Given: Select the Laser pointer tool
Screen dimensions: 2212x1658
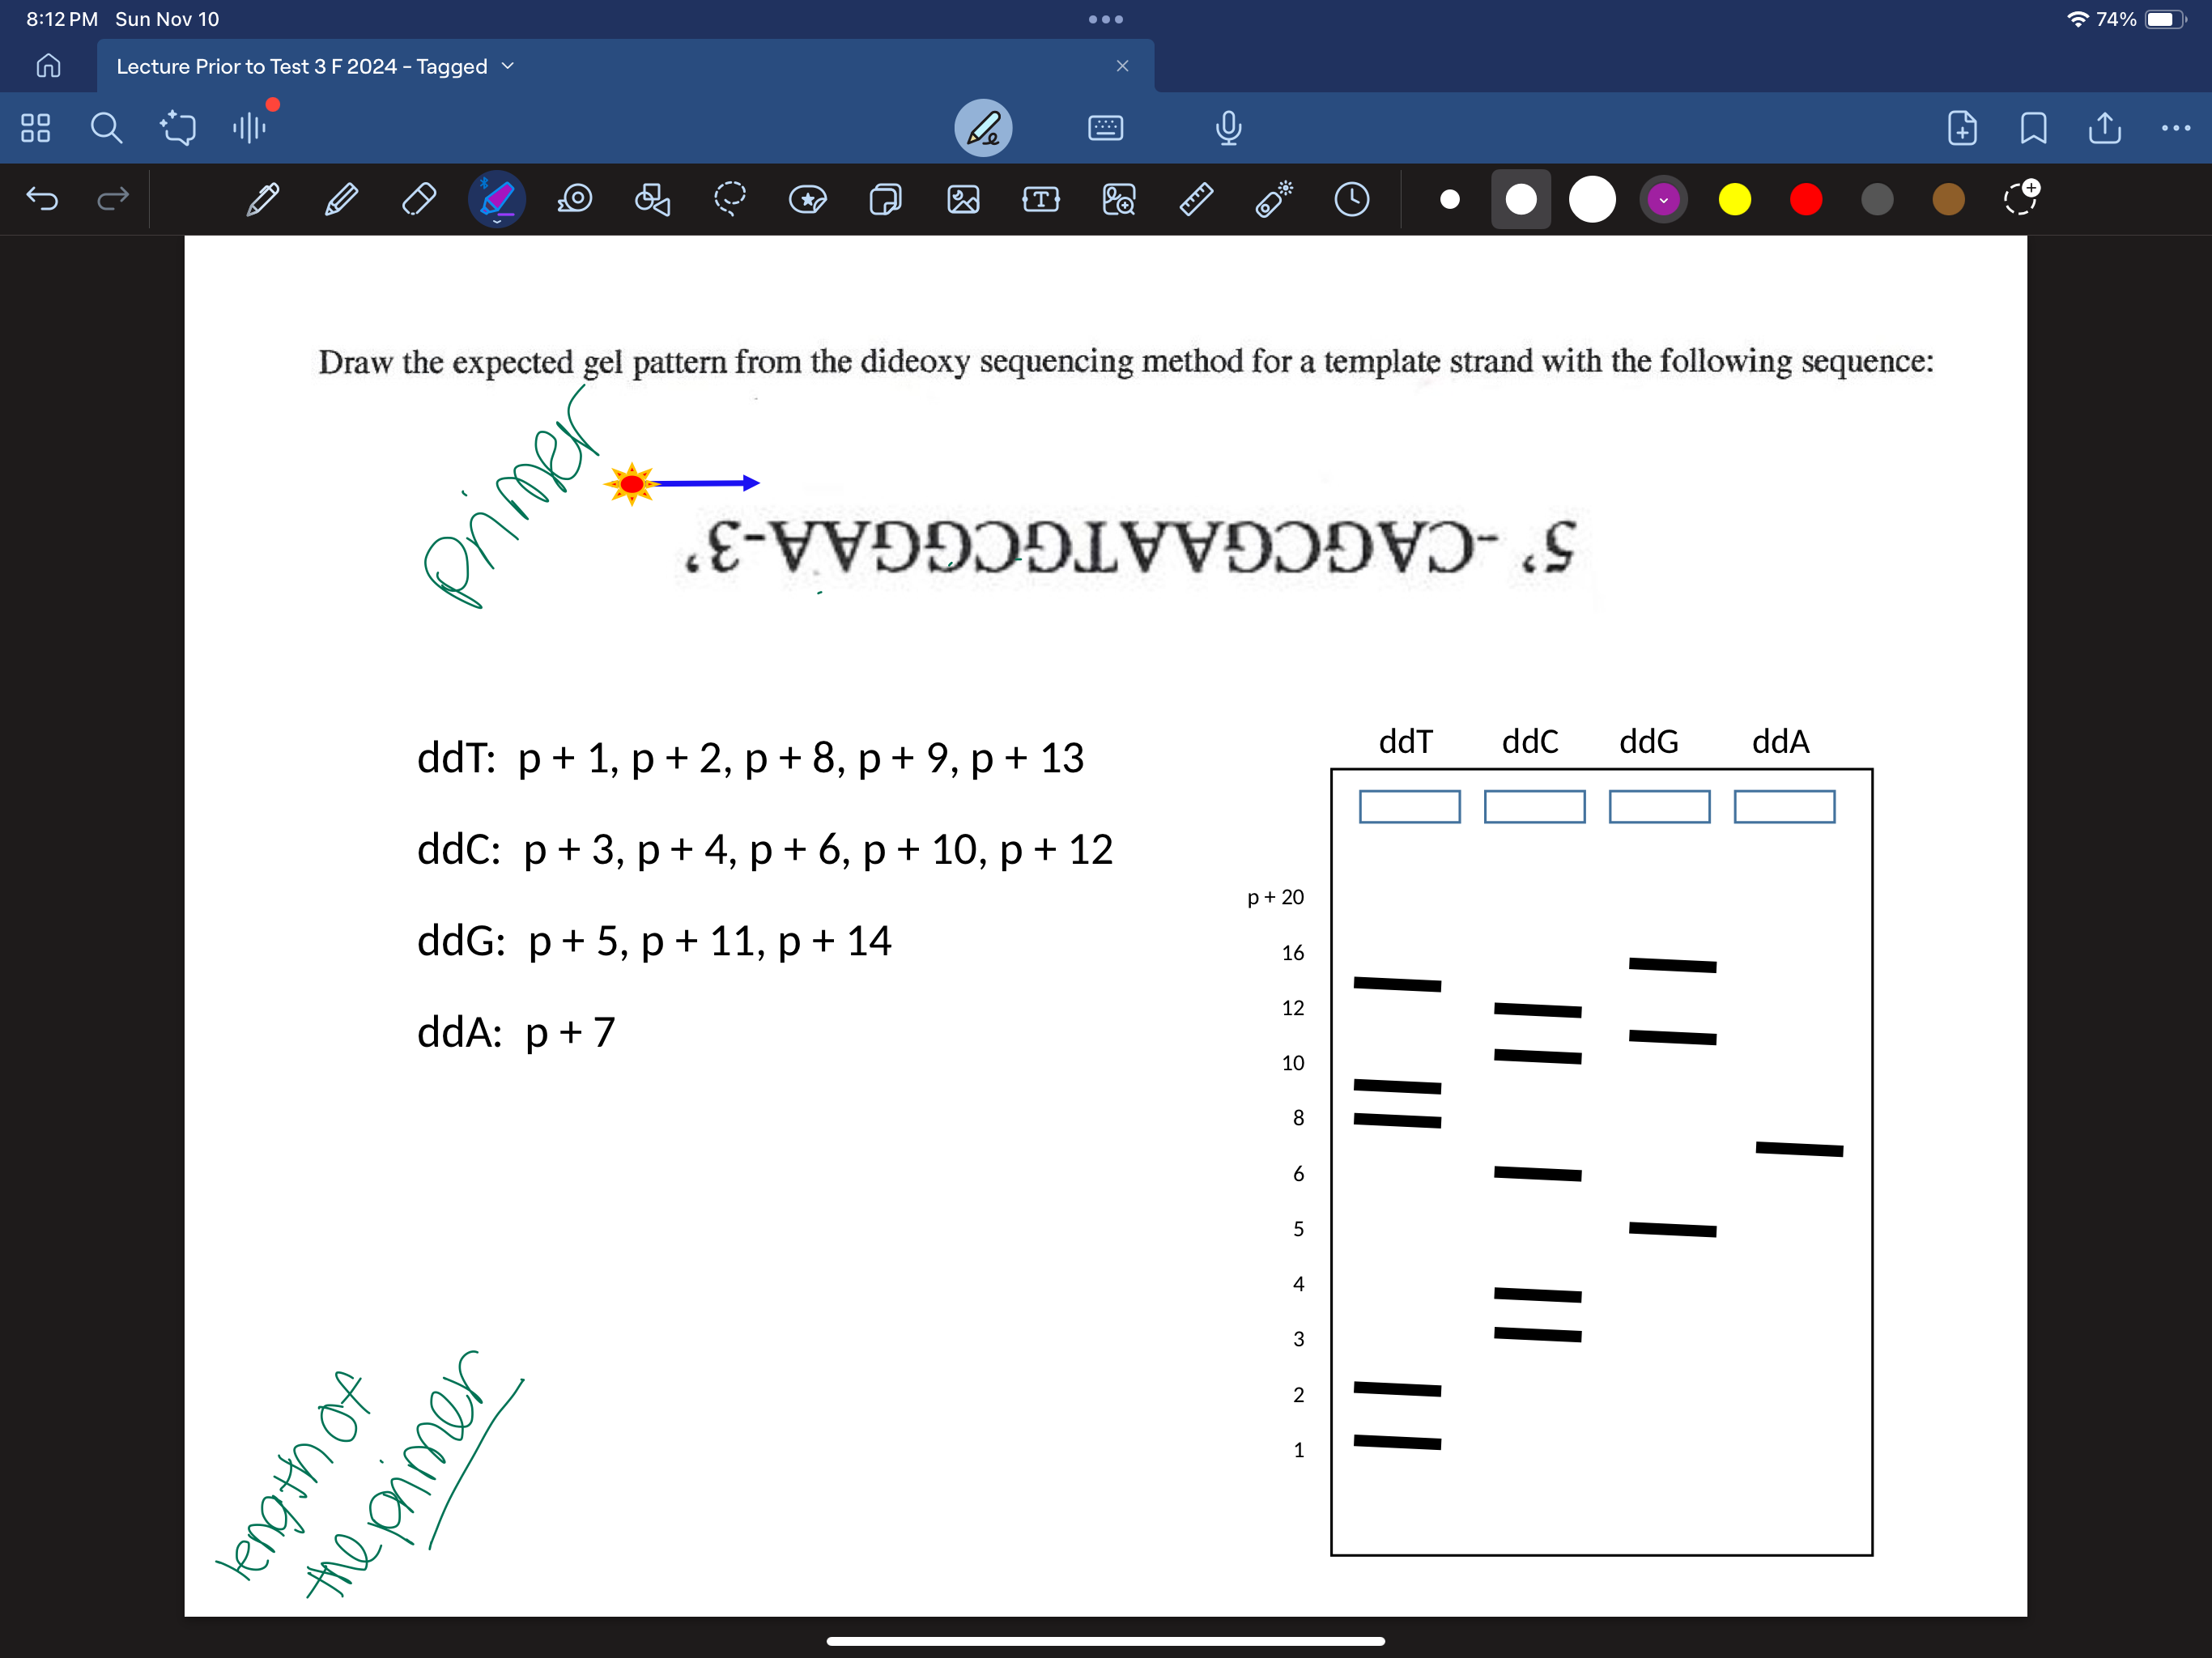Looking at the screenshot, I should (x=1273, y=199).
